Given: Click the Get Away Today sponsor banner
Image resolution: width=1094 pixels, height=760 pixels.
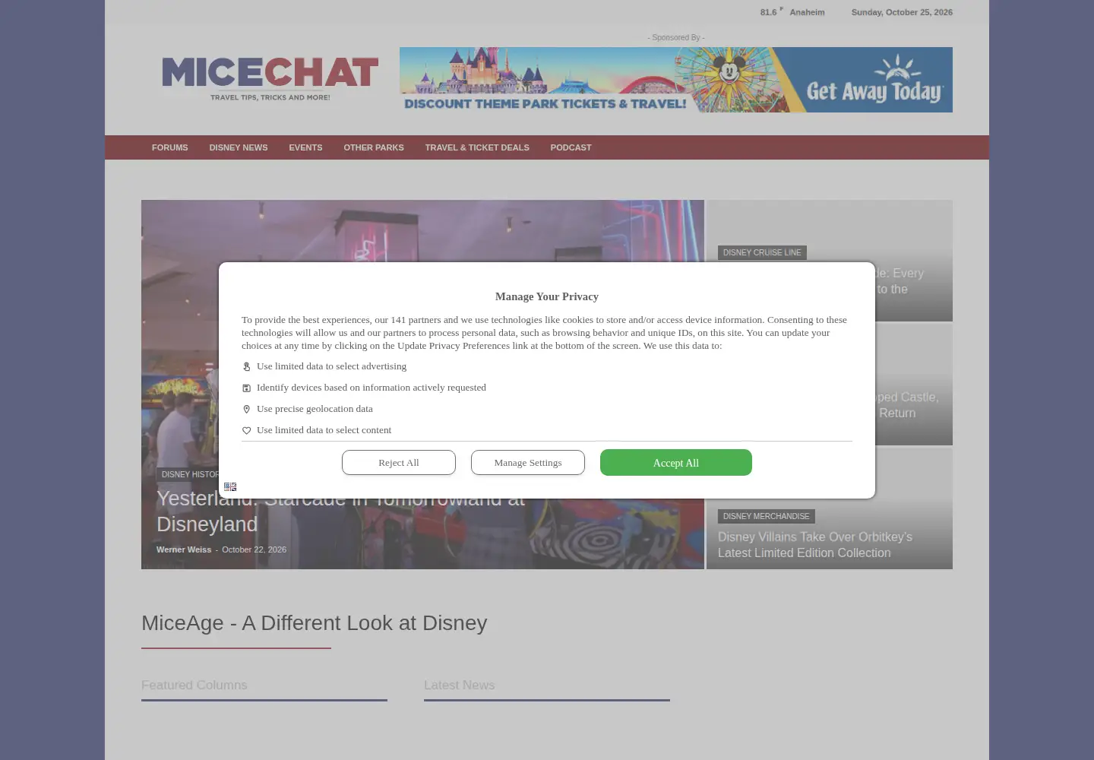Looking at the screenshot, I should 676,80.
